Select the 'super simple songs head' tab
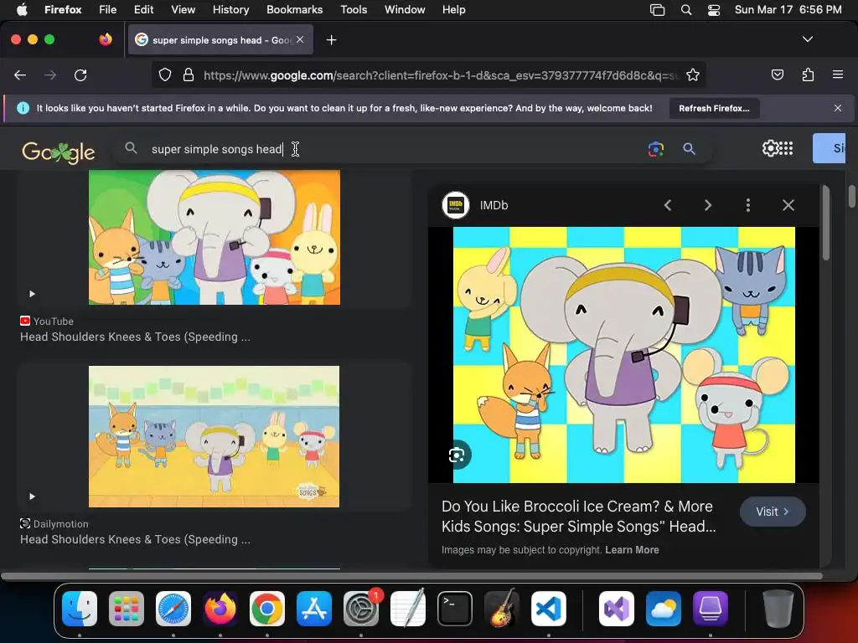This screenshot has height=643, width=858. pyautogui.click(x=220, y=40)
